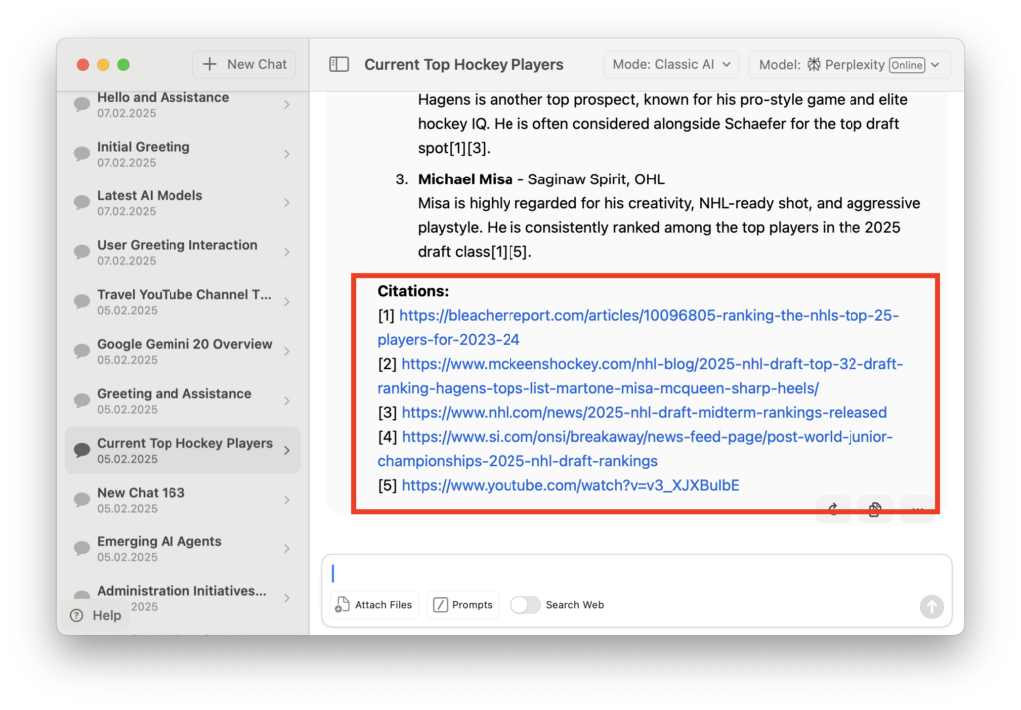The image size is (1021, 710).
Task: Expand chevron for New Chat 163
Action: tap(287, 500)
